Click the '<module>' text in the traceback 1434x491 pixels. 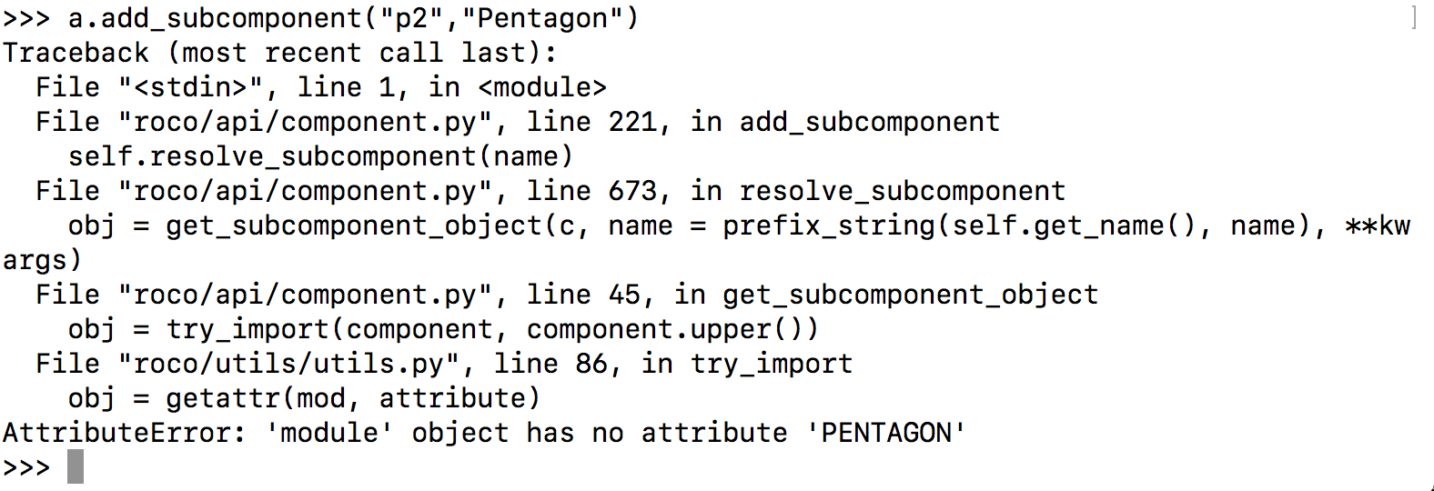(542, 87)
